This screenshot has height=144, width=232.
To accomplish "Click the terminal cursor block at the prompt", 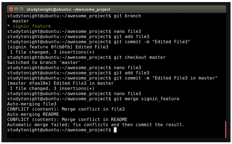I will (115, 130).
